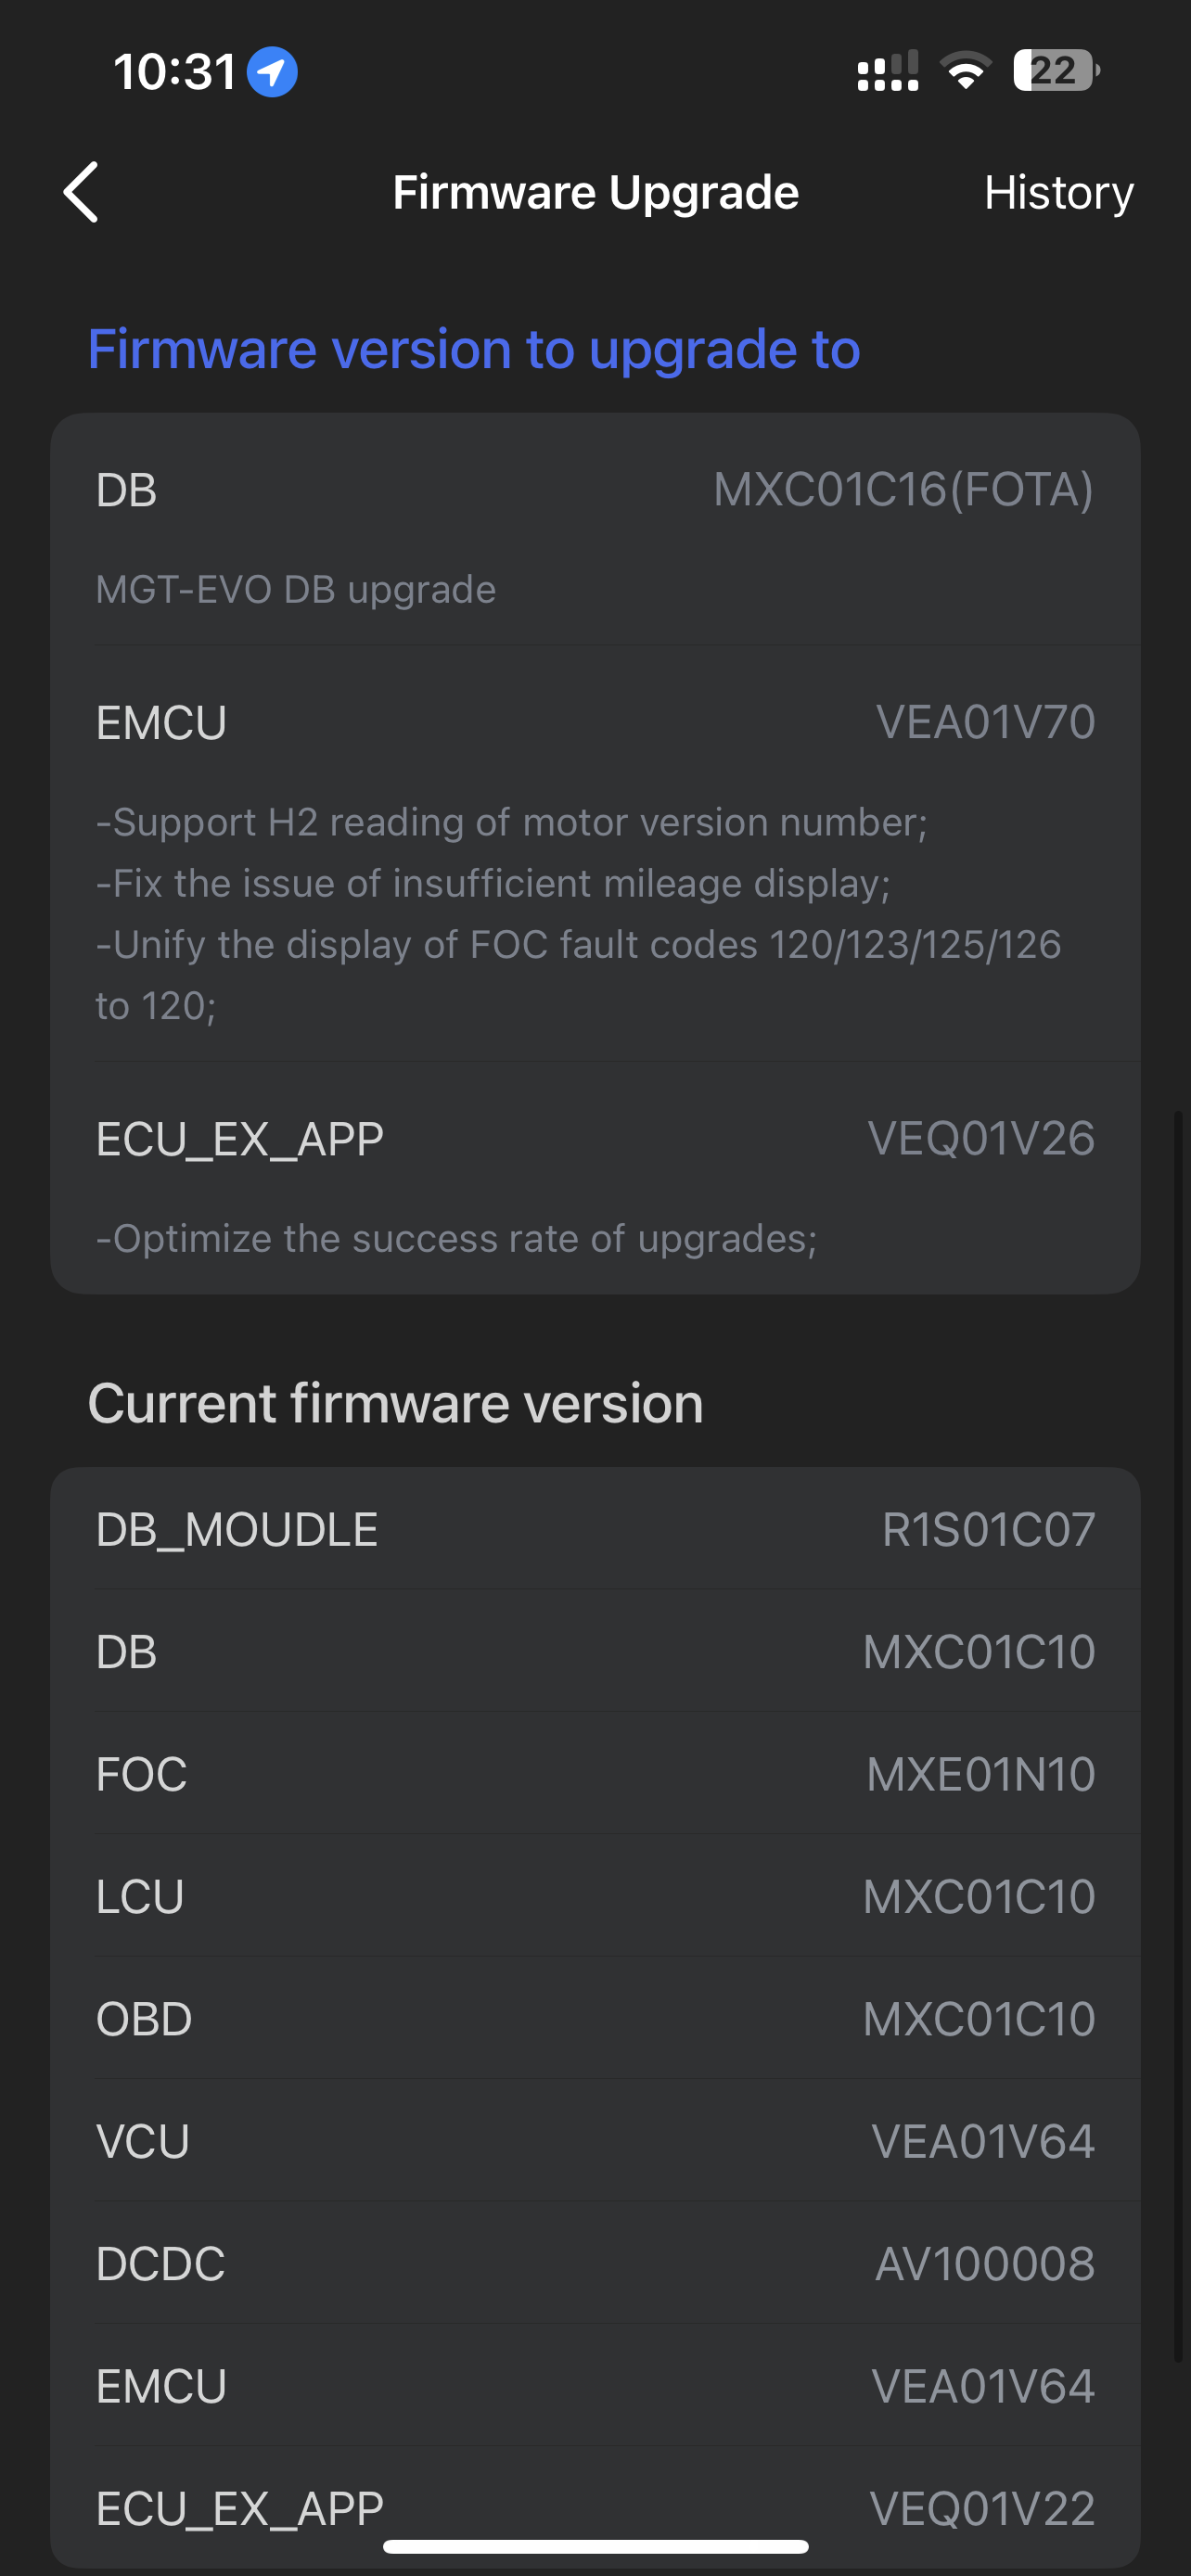
Task: Tap the current EMCU VEA01V64 row
Action: (x=595, y=2386)
